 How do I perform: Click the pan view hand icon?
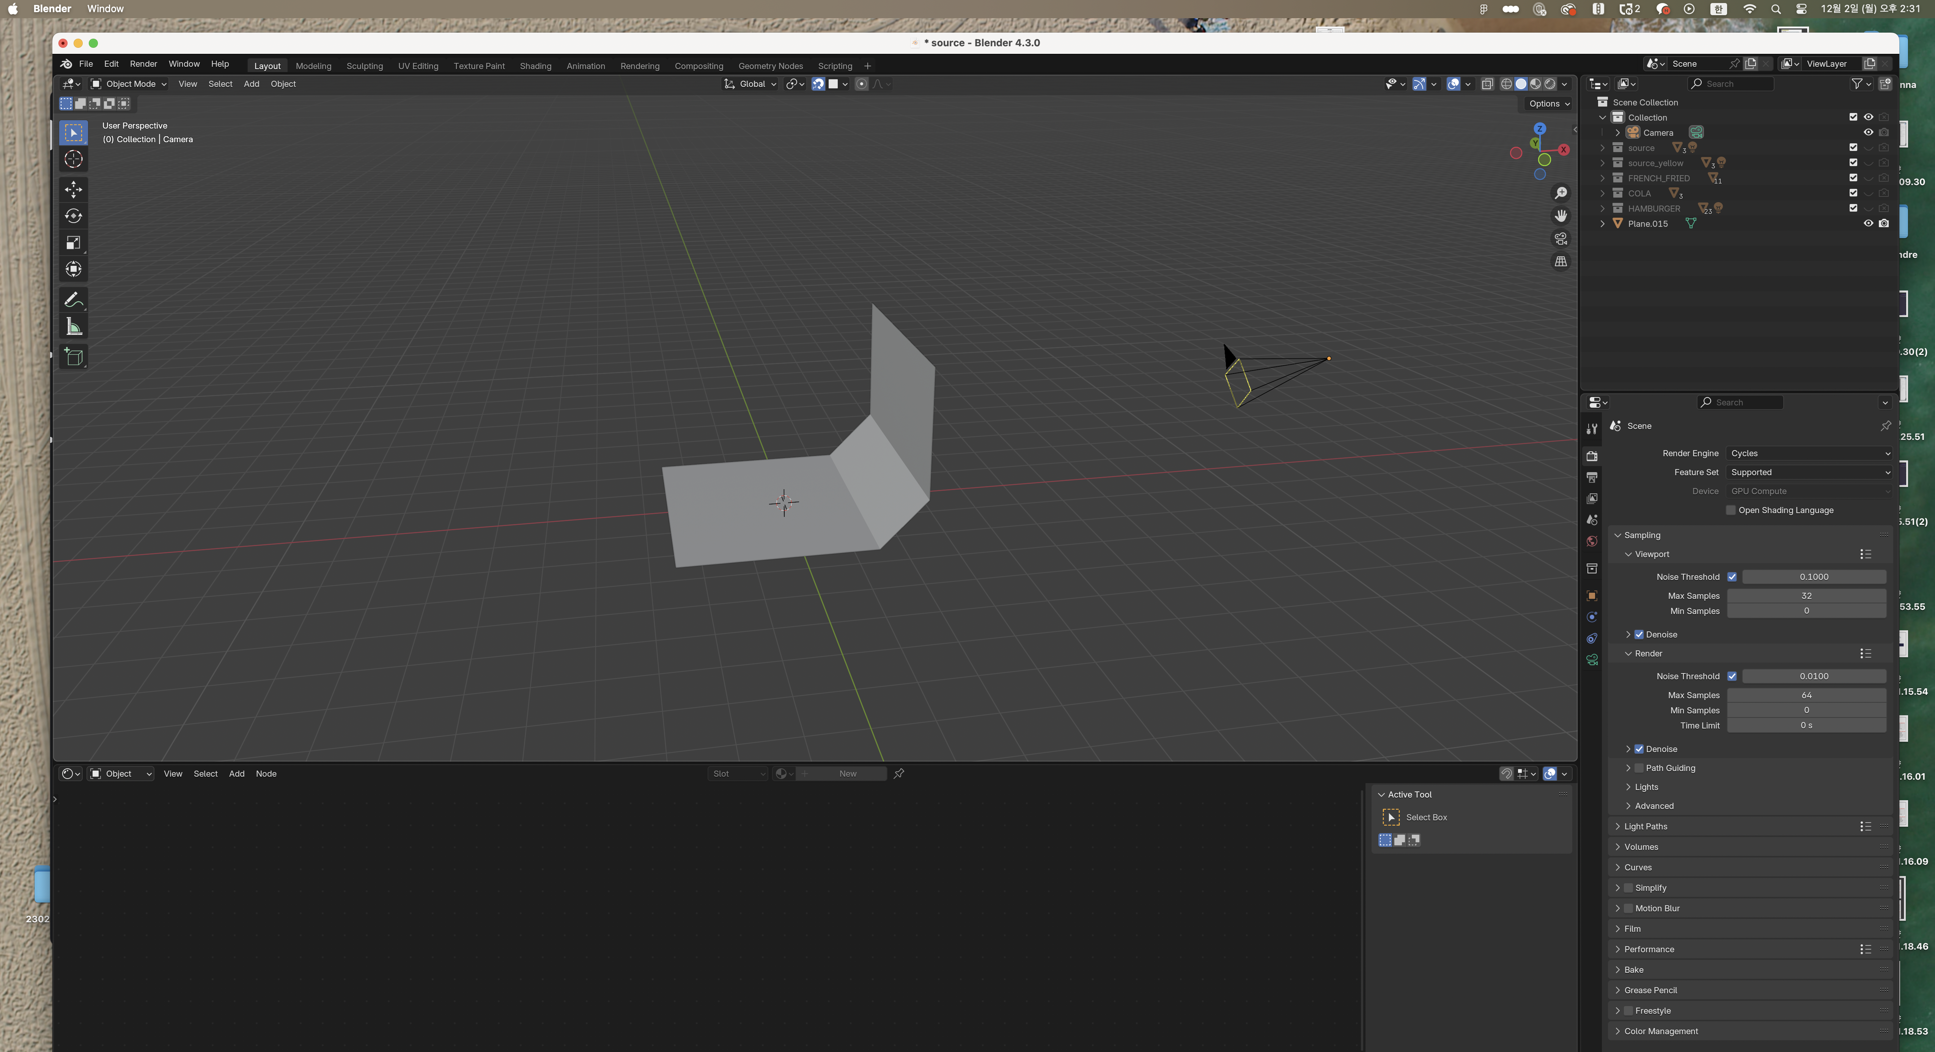pos(1560,215)
